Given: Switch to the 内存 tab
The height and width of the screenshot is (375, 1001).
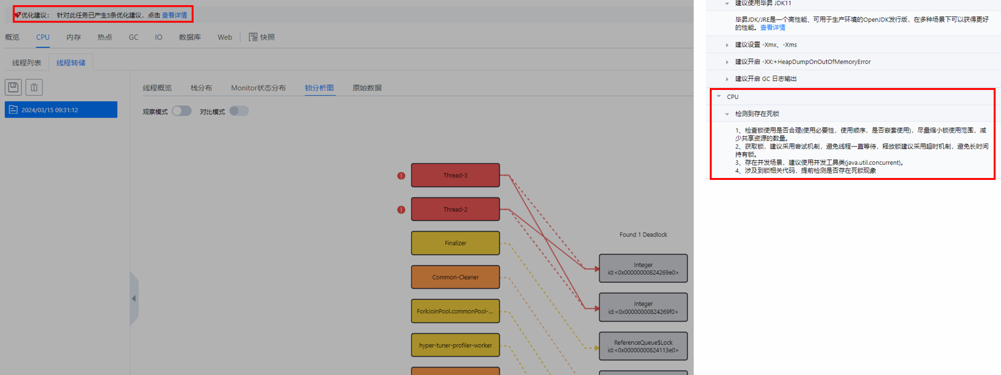Looking at the screenshot, I should tap(74, 37).
